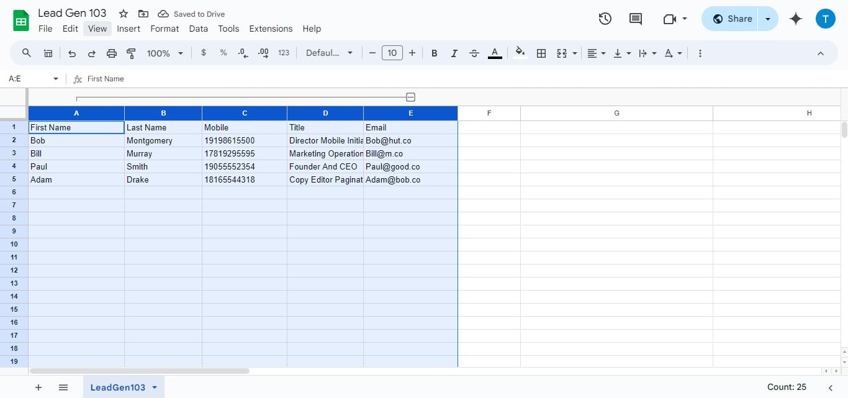Image resolution: width=848 pixels, height=398 pixels.
Task: Toggle bold formatting
Action: click(x=434, y=53)
